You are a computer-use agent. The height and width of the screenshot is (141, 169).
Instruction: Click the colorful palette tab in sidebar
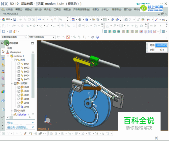(3, 92)
